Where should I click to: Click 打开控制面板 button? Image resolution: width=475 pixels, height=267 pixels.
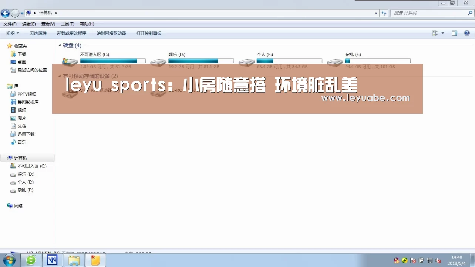point(149,33)
